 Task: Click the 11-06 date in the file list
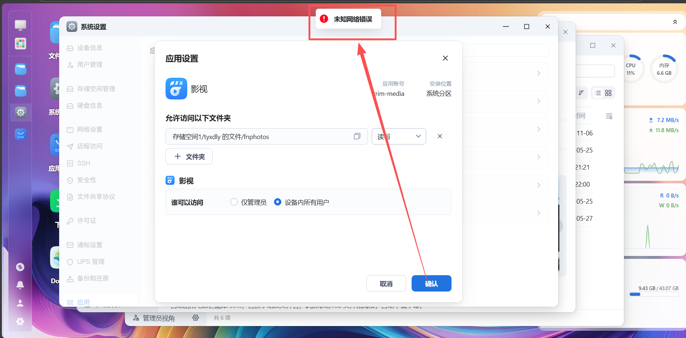[x=584, y=133]
